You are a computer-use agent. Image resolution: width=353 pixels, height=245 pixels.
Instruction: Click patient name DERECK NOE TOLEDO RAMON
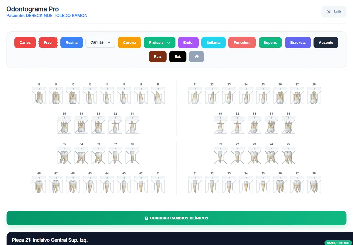pos(57,16)
